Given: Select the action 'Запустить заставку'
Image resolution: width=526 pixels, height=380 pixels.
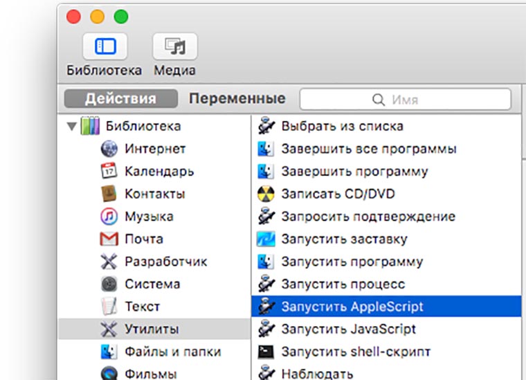Looking at the screenshot, I should pos(344,239).
